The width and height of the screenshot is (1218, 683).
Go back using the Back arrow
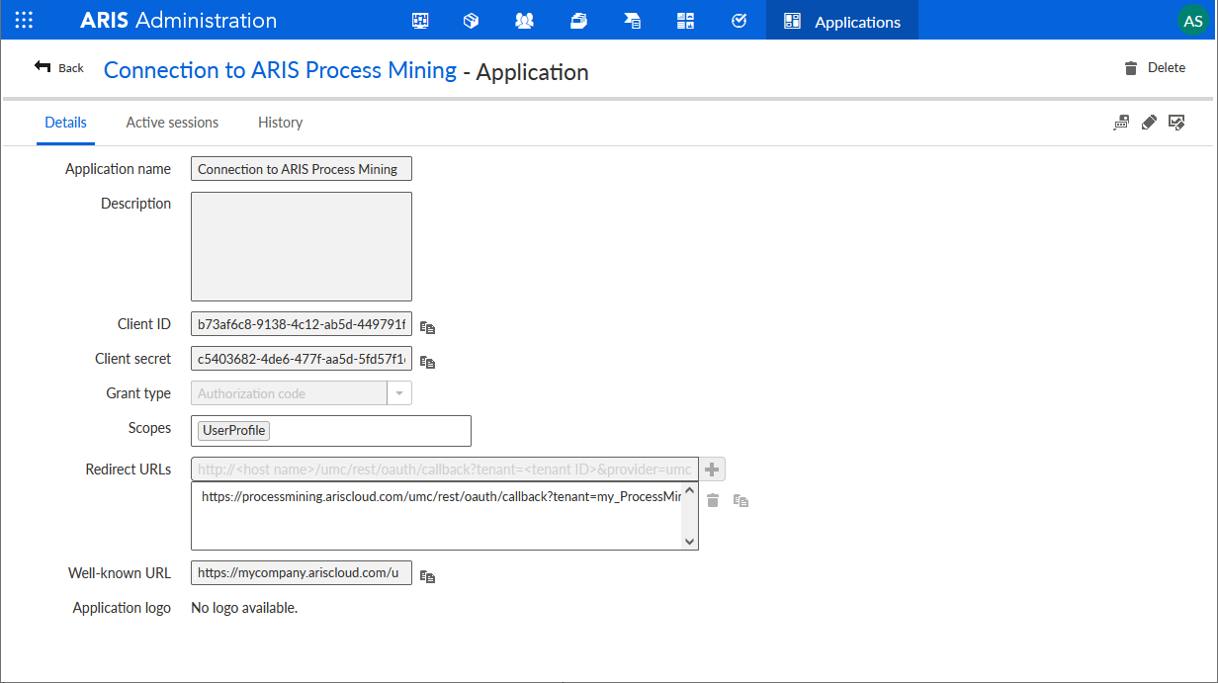click(59, 67)
